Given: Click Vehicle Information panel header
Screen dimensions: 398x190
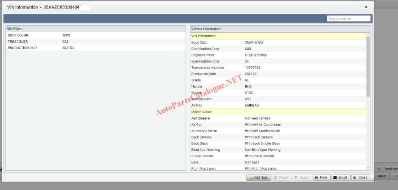Looking at the screenshot, I should [x=280, y=29].
